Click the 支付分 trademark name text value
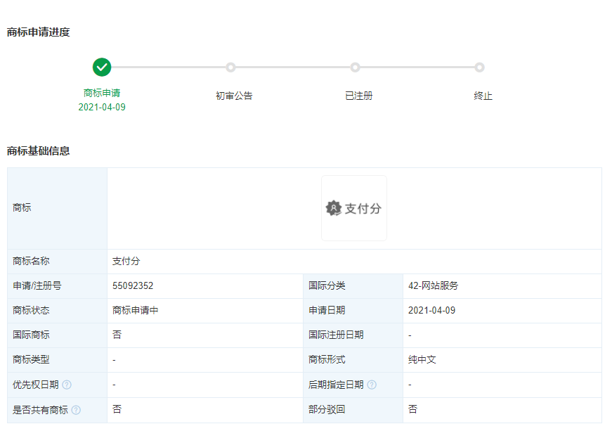The image size is (612, 431). pyautogui.click(x=126, y=261)
